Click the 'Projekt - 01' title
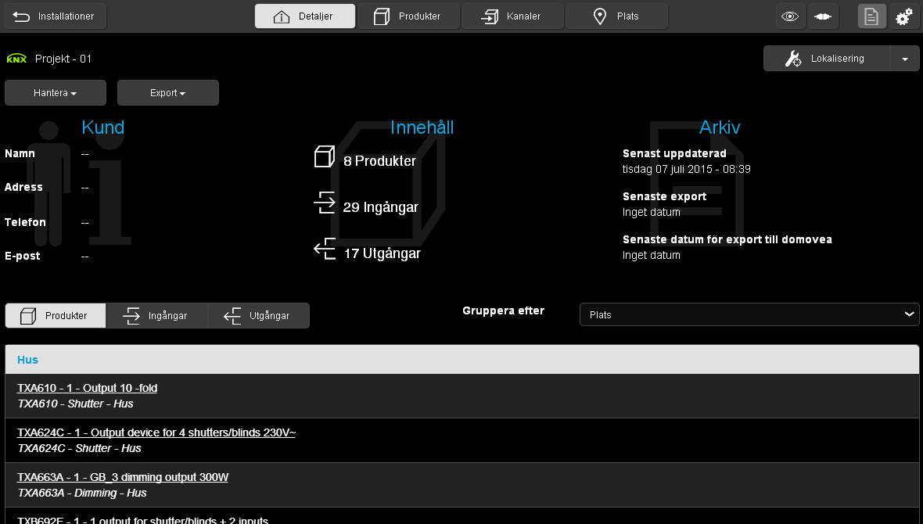The width and height of the screenshot is (923, 524). tap(63, 59)
